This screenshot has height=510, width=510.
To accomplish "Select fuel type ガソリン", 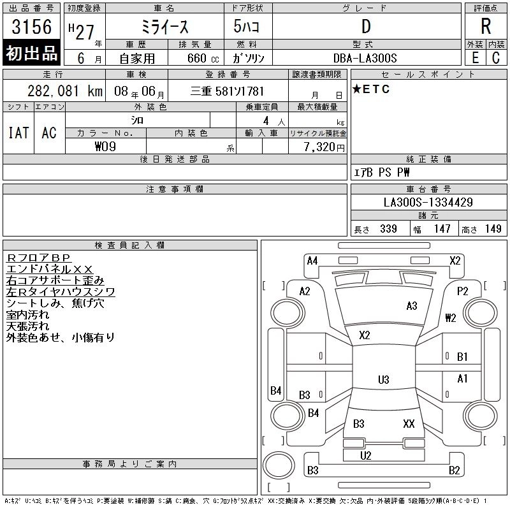I will click(x=248, y=58).
